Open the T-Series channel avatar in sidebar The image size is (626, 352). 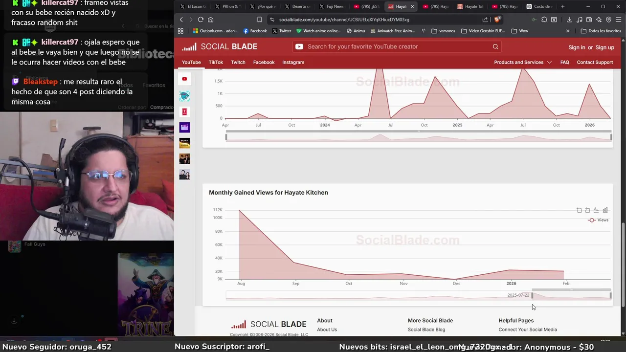[x=184, y=111]
